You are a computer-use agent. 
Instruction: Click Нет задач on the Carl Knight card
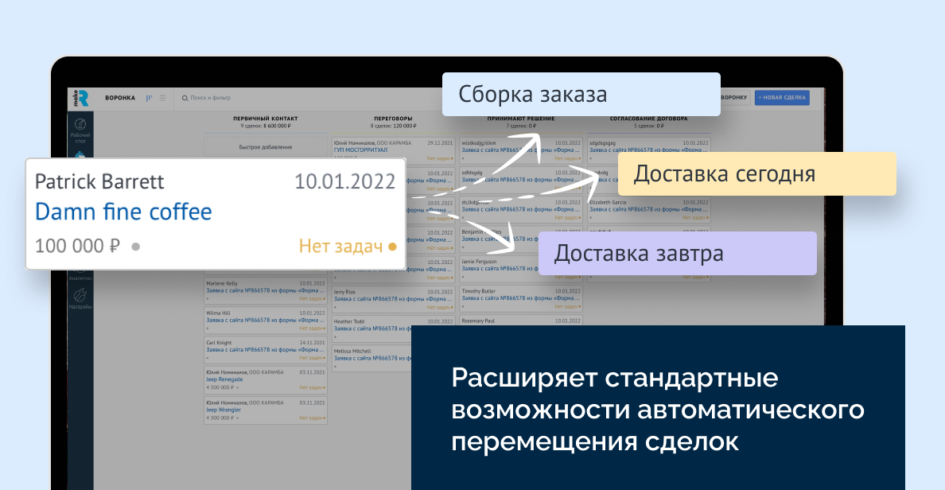(312, 358)
